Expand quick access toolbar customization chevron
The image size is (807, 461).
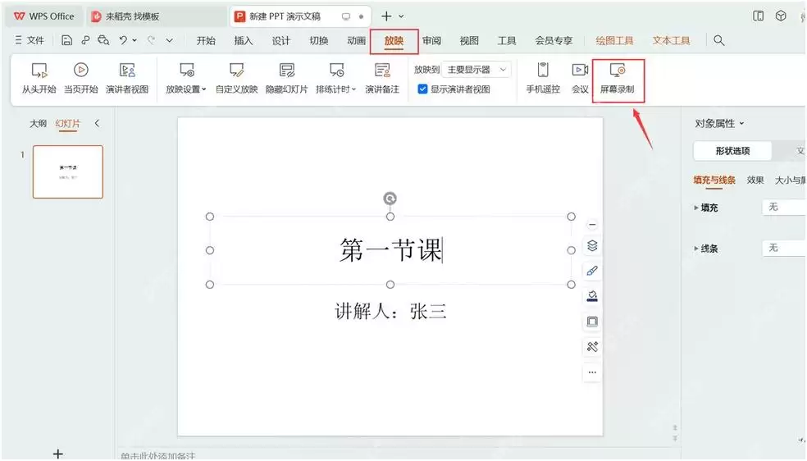169,40
